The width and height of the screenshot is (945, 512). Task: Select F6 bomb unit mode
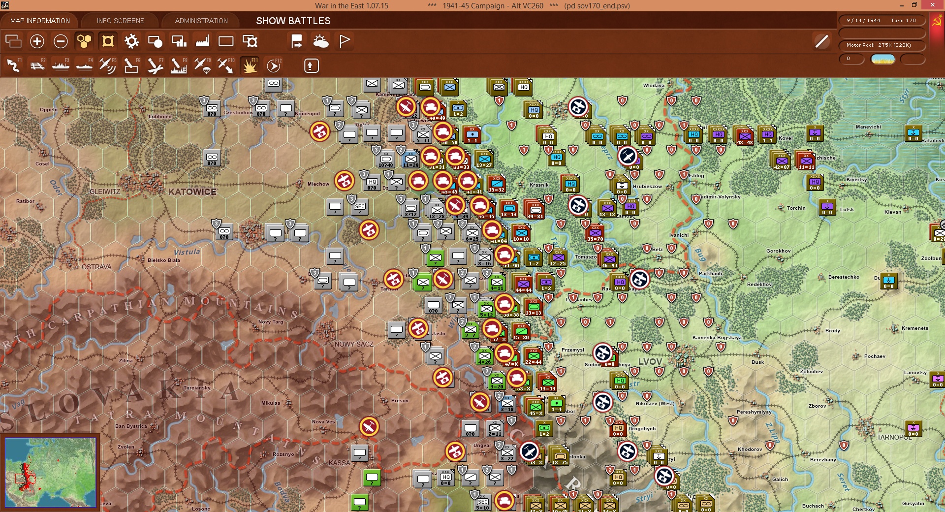pos(131,65)
